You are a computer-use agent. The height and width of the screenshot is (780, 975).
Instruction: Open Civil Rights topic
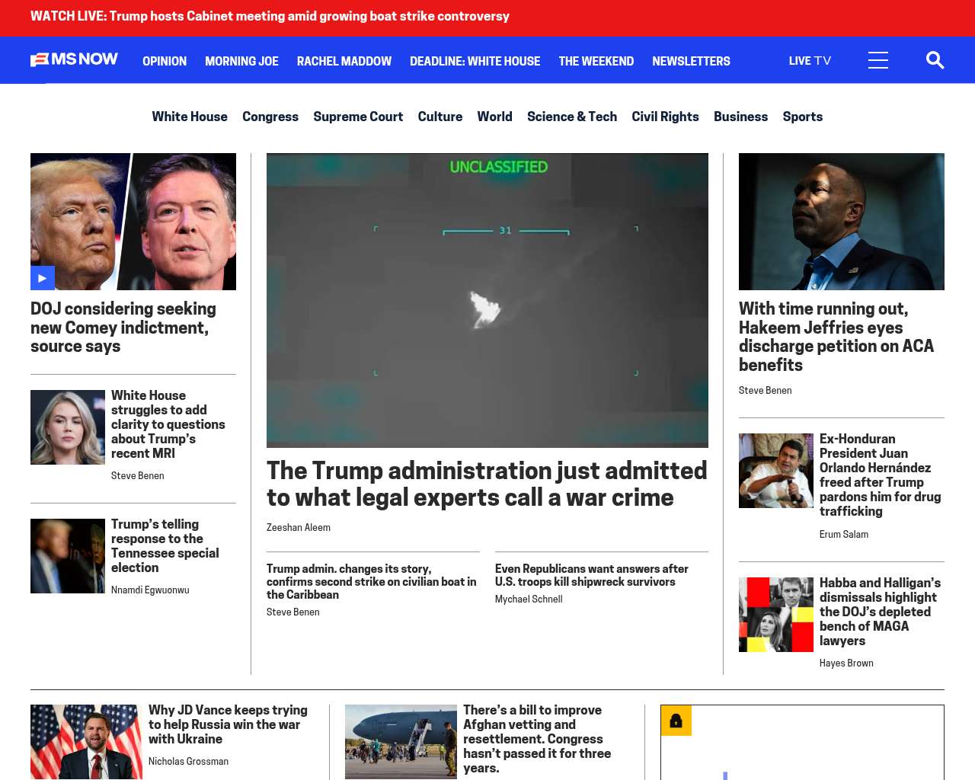665,117
